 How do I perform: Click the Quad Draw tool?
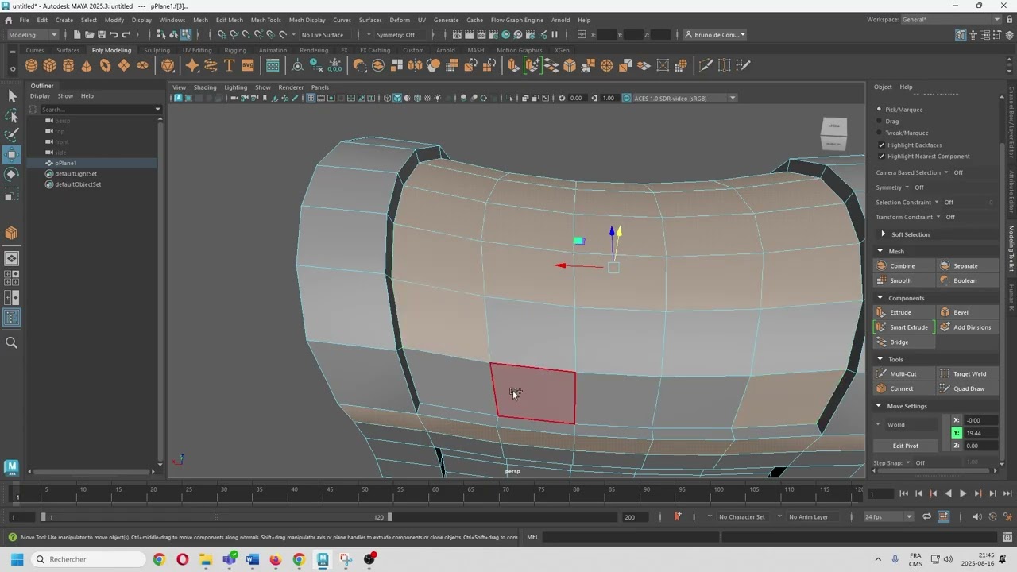[x=968, y=388]
